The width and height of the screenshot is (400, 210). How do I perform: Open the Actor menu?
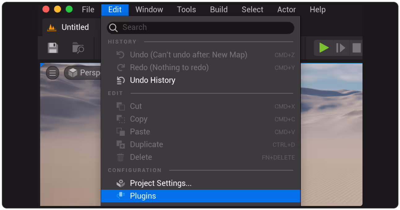coord(287,10)
